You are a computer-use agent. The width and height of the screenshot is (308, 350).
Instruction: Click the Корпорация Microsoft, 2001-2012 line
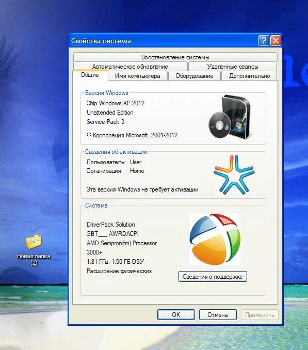point(132,135)
